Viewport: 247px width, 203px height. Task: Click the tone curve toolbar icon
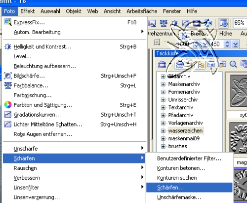tap(185, 23)
